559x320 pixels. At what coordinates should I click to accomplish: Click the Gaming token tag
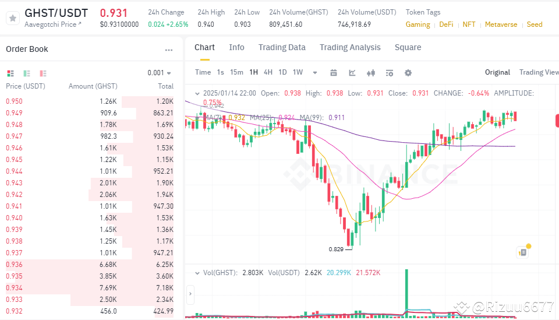point(418,24)
